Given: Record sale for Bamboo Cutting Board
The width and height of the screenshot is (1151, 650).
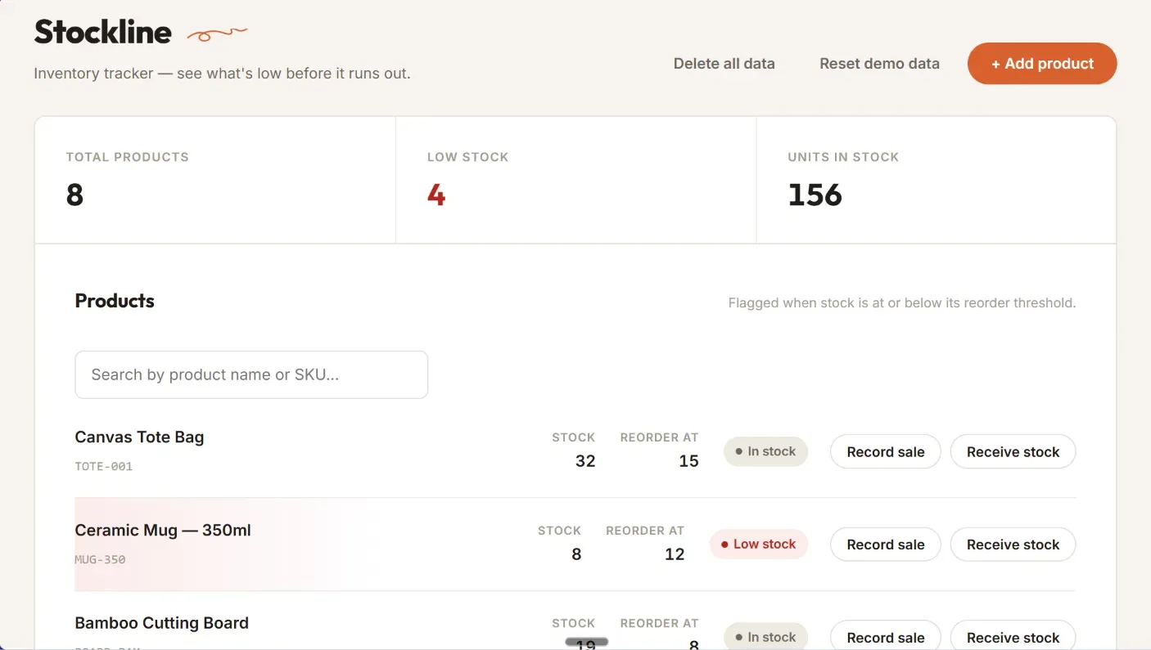Looking at the screenshot, I should pos(886,637).
